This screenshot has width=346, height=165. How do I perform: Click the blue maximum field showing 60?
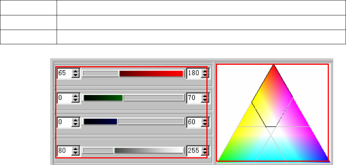coord(194,122)
